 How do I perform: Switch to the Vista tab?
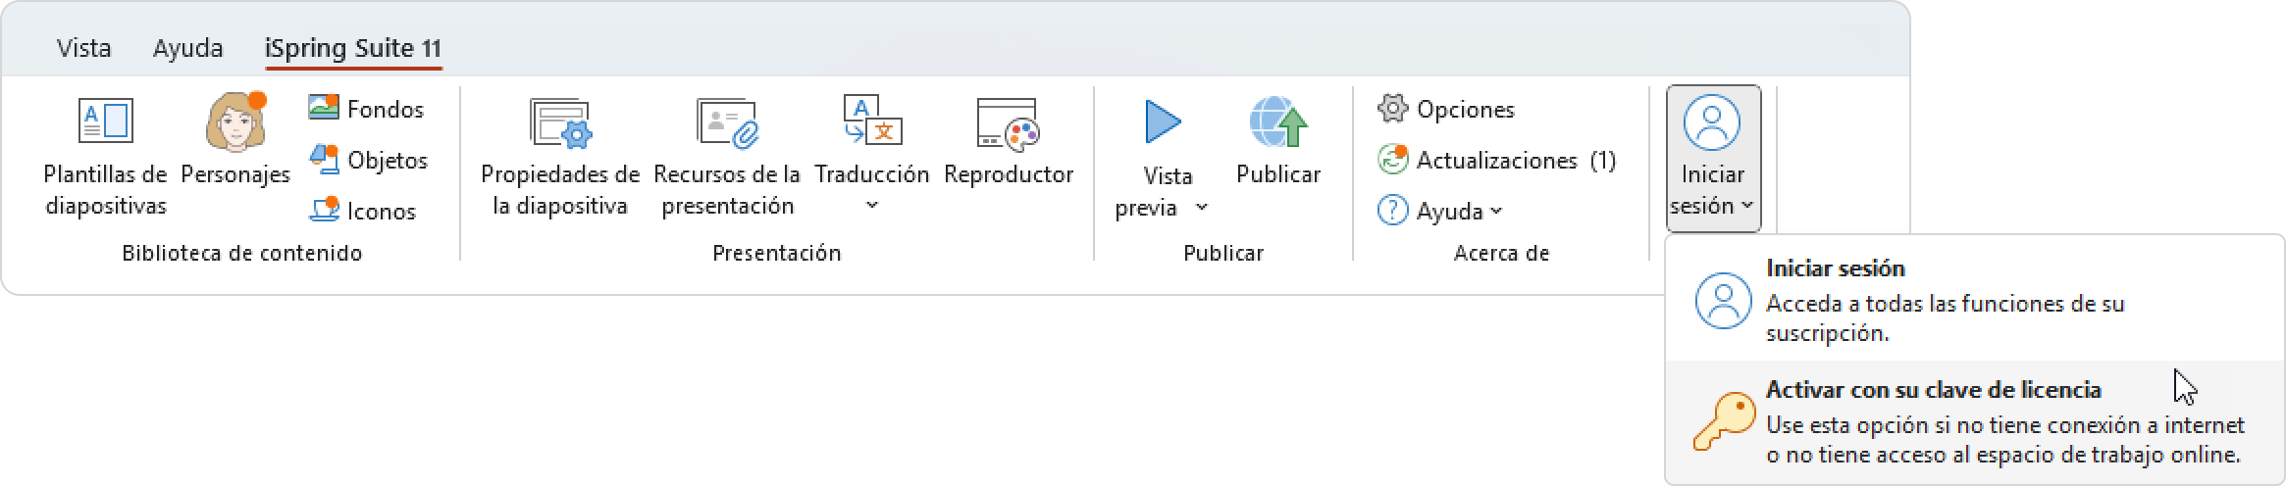point(84,48)
